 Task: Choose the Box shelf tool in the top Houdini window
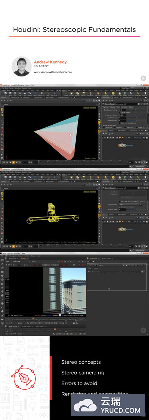pos(5,93)
